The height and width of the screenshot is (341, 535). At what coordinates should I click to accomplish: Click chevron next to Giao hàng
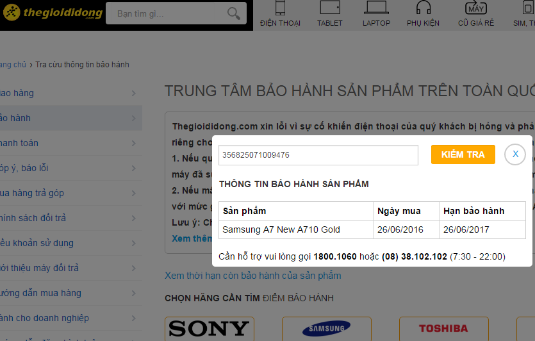click(134, 93)
